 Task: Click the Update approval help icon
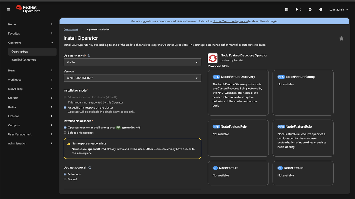pos(90,168)
